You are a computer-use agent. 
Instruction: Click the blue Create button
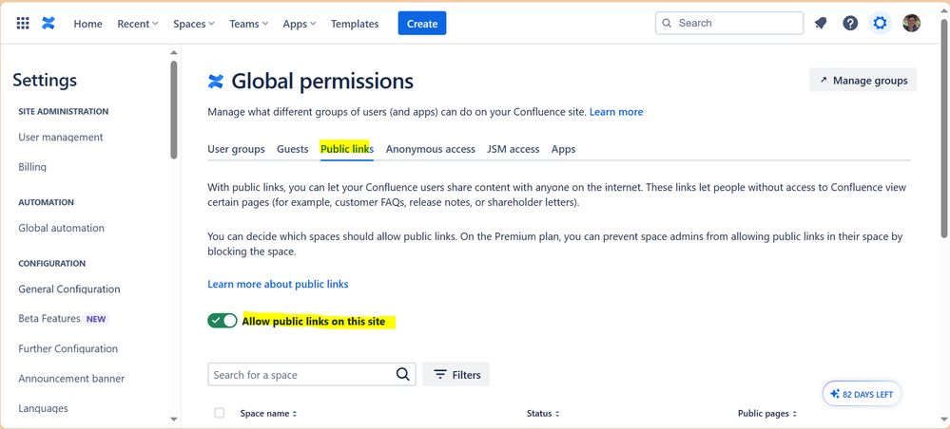(x=422, y=23)
